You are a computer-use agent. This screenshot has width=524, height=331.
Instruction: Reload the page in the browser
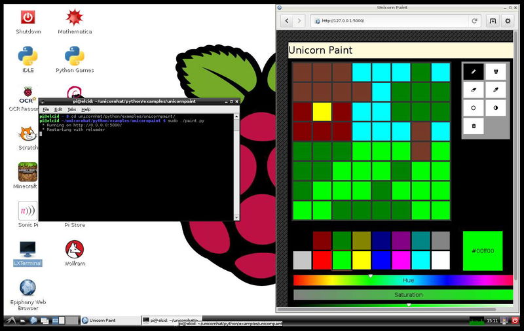[474, 21]
